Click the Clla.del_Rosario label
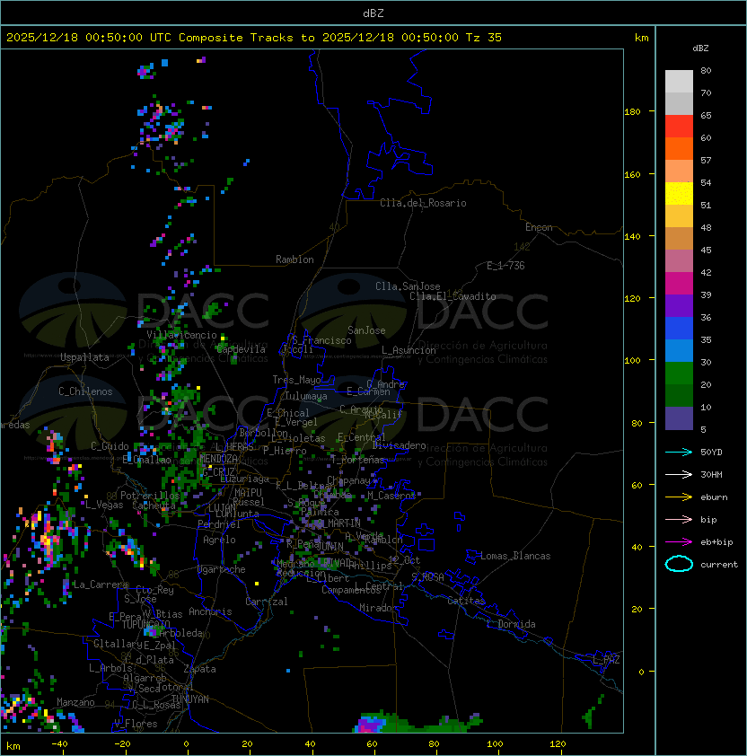 (423, 203)
